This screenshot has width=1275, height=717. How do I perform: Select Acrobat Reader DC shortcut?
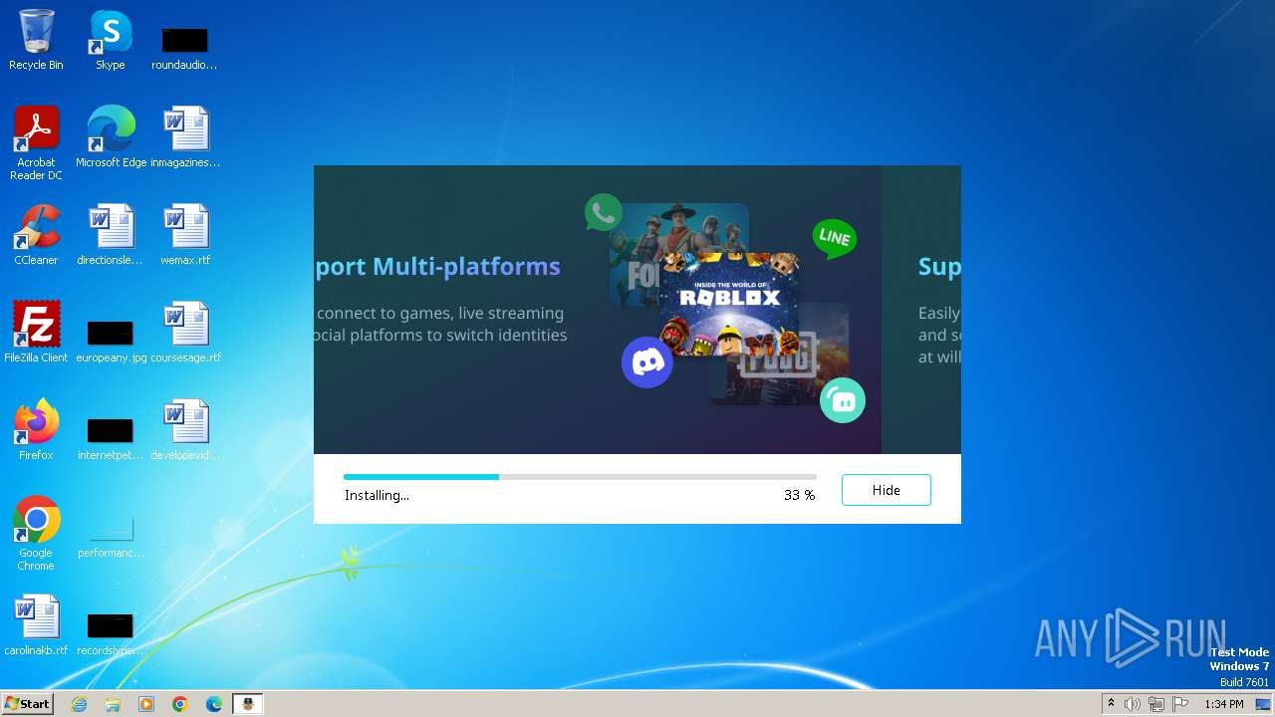[x=36, y=143]
